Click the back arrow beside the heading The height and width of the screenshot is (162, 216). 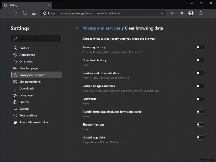coord(77,28)
